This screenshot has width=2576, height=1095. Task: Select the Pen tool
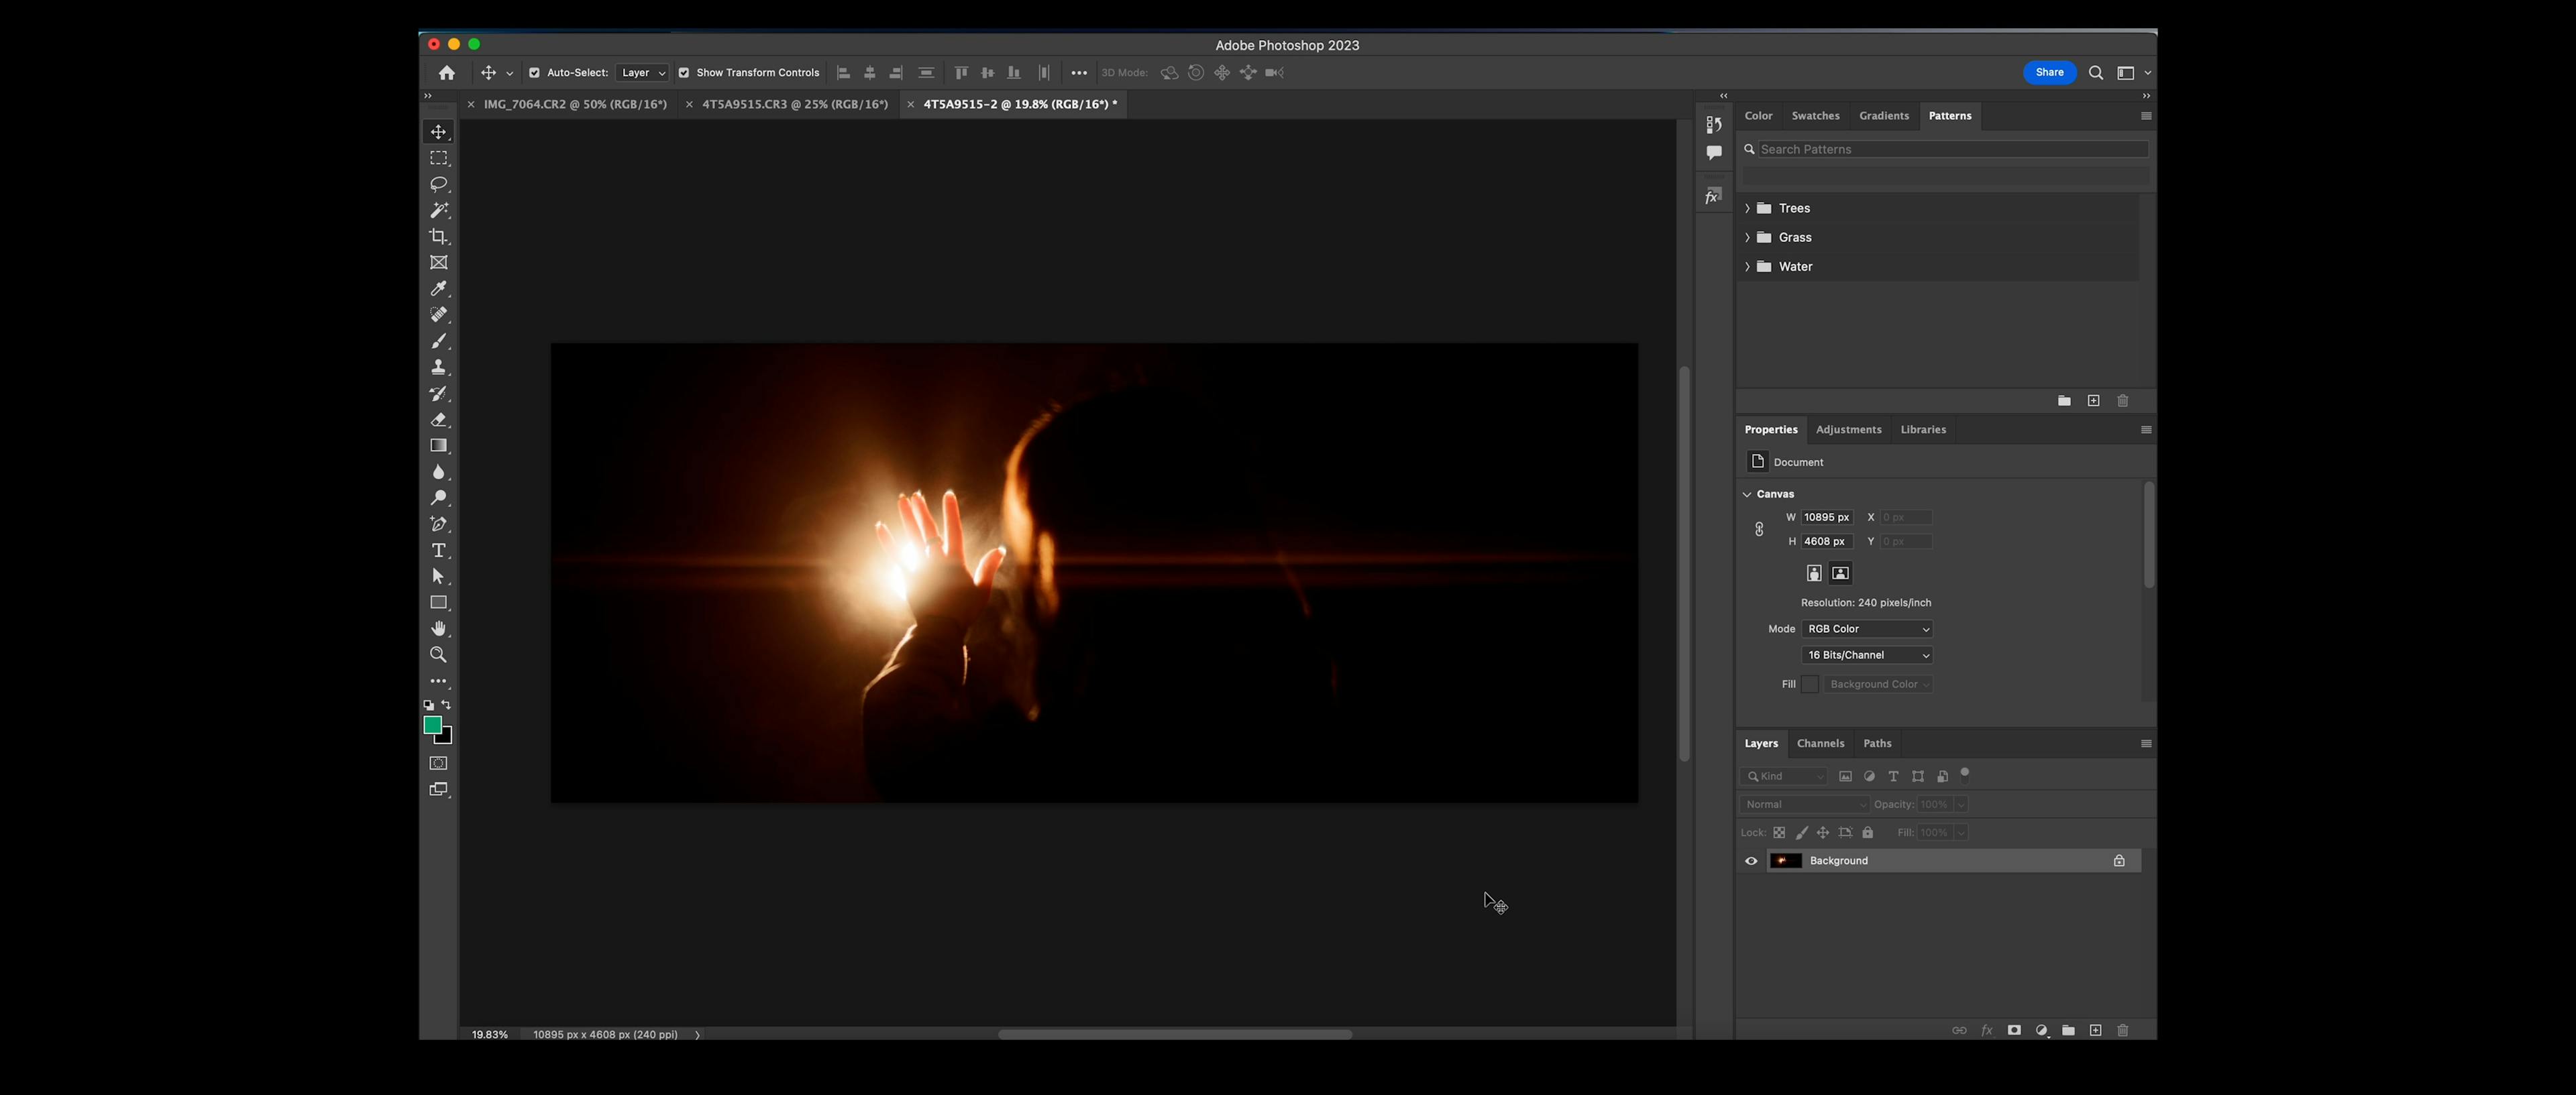[x=438, y=524]
